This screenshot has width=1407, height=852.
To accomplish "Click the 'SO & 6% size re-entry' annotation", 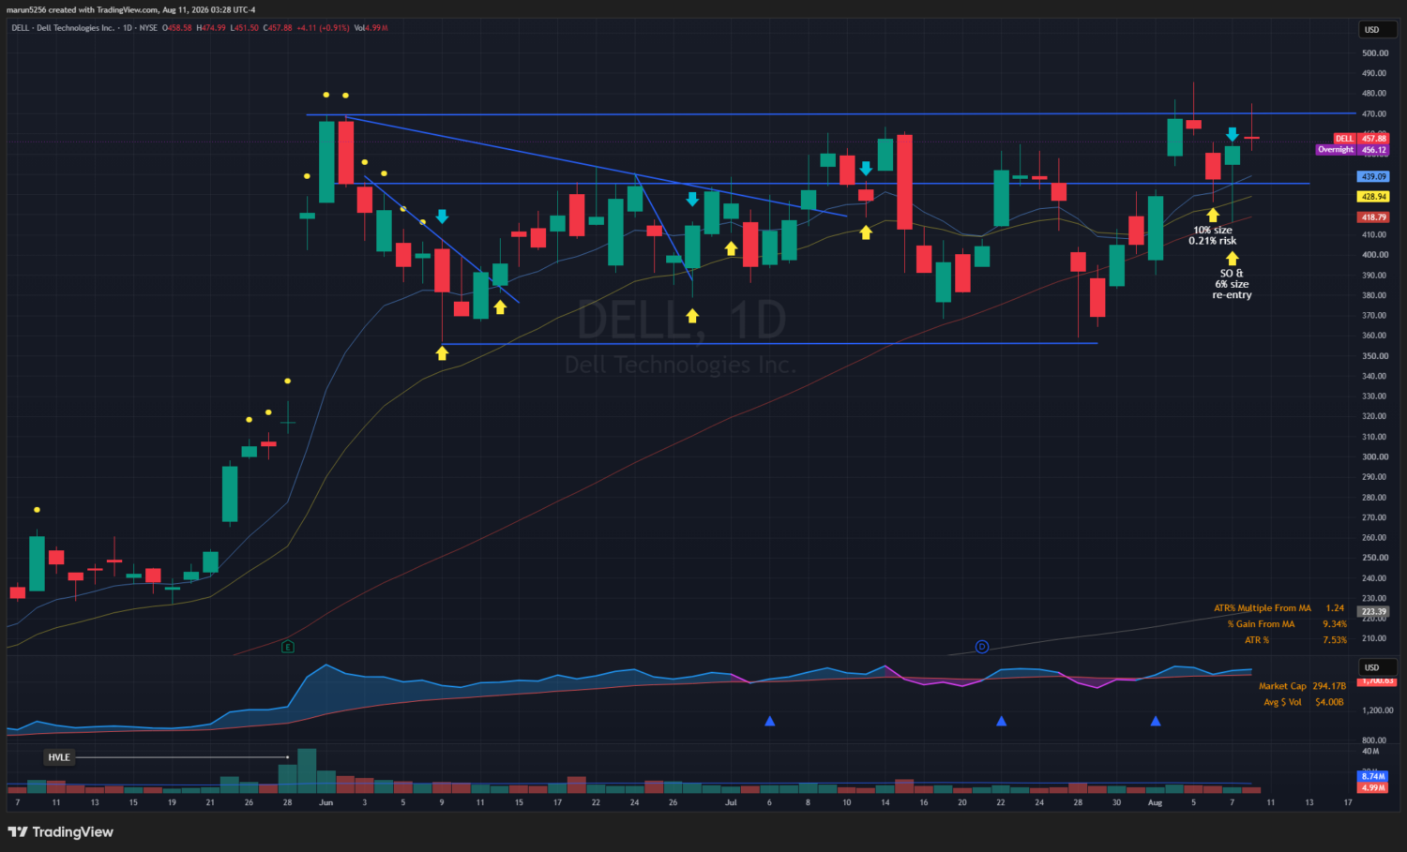I will (1232, 284).
